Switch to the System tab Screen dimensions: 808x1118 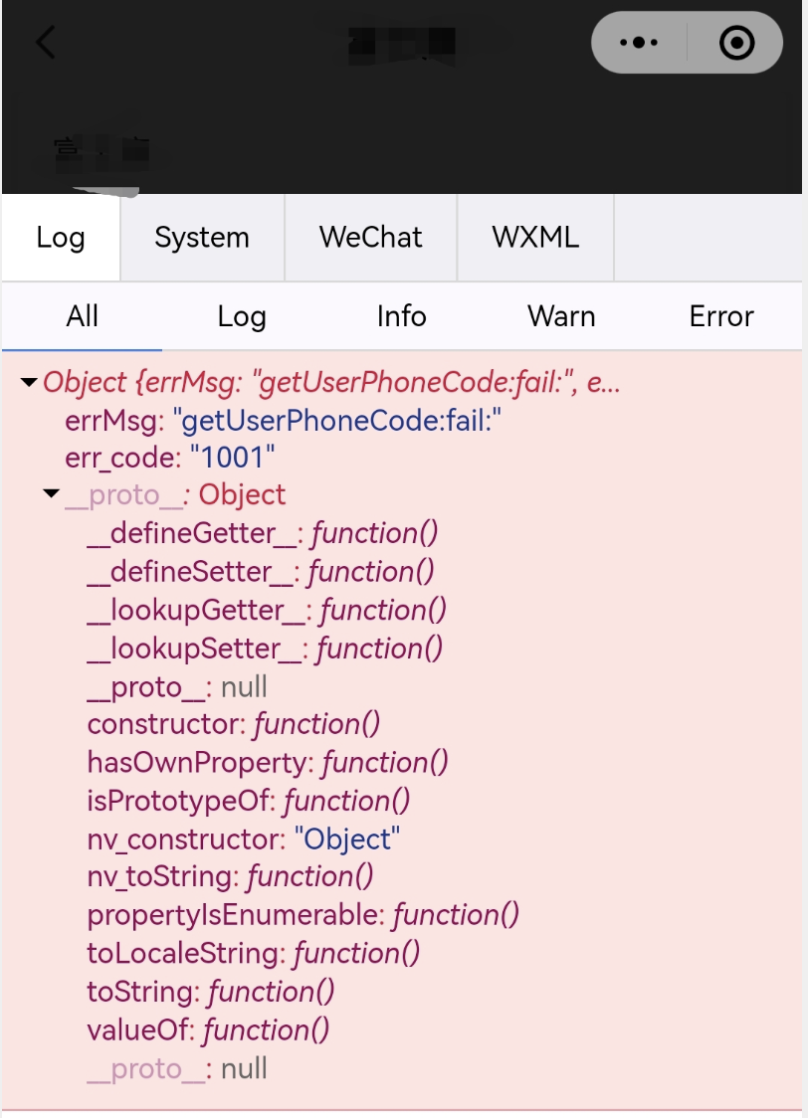(x=202, y=238)
